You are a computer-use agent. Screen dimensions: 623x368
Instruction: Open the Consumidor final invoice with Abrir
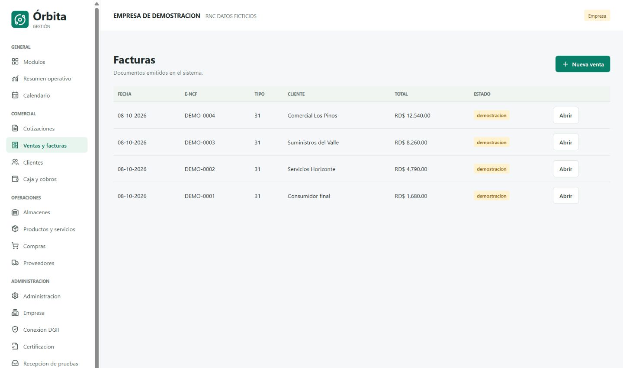coord(565,196)
